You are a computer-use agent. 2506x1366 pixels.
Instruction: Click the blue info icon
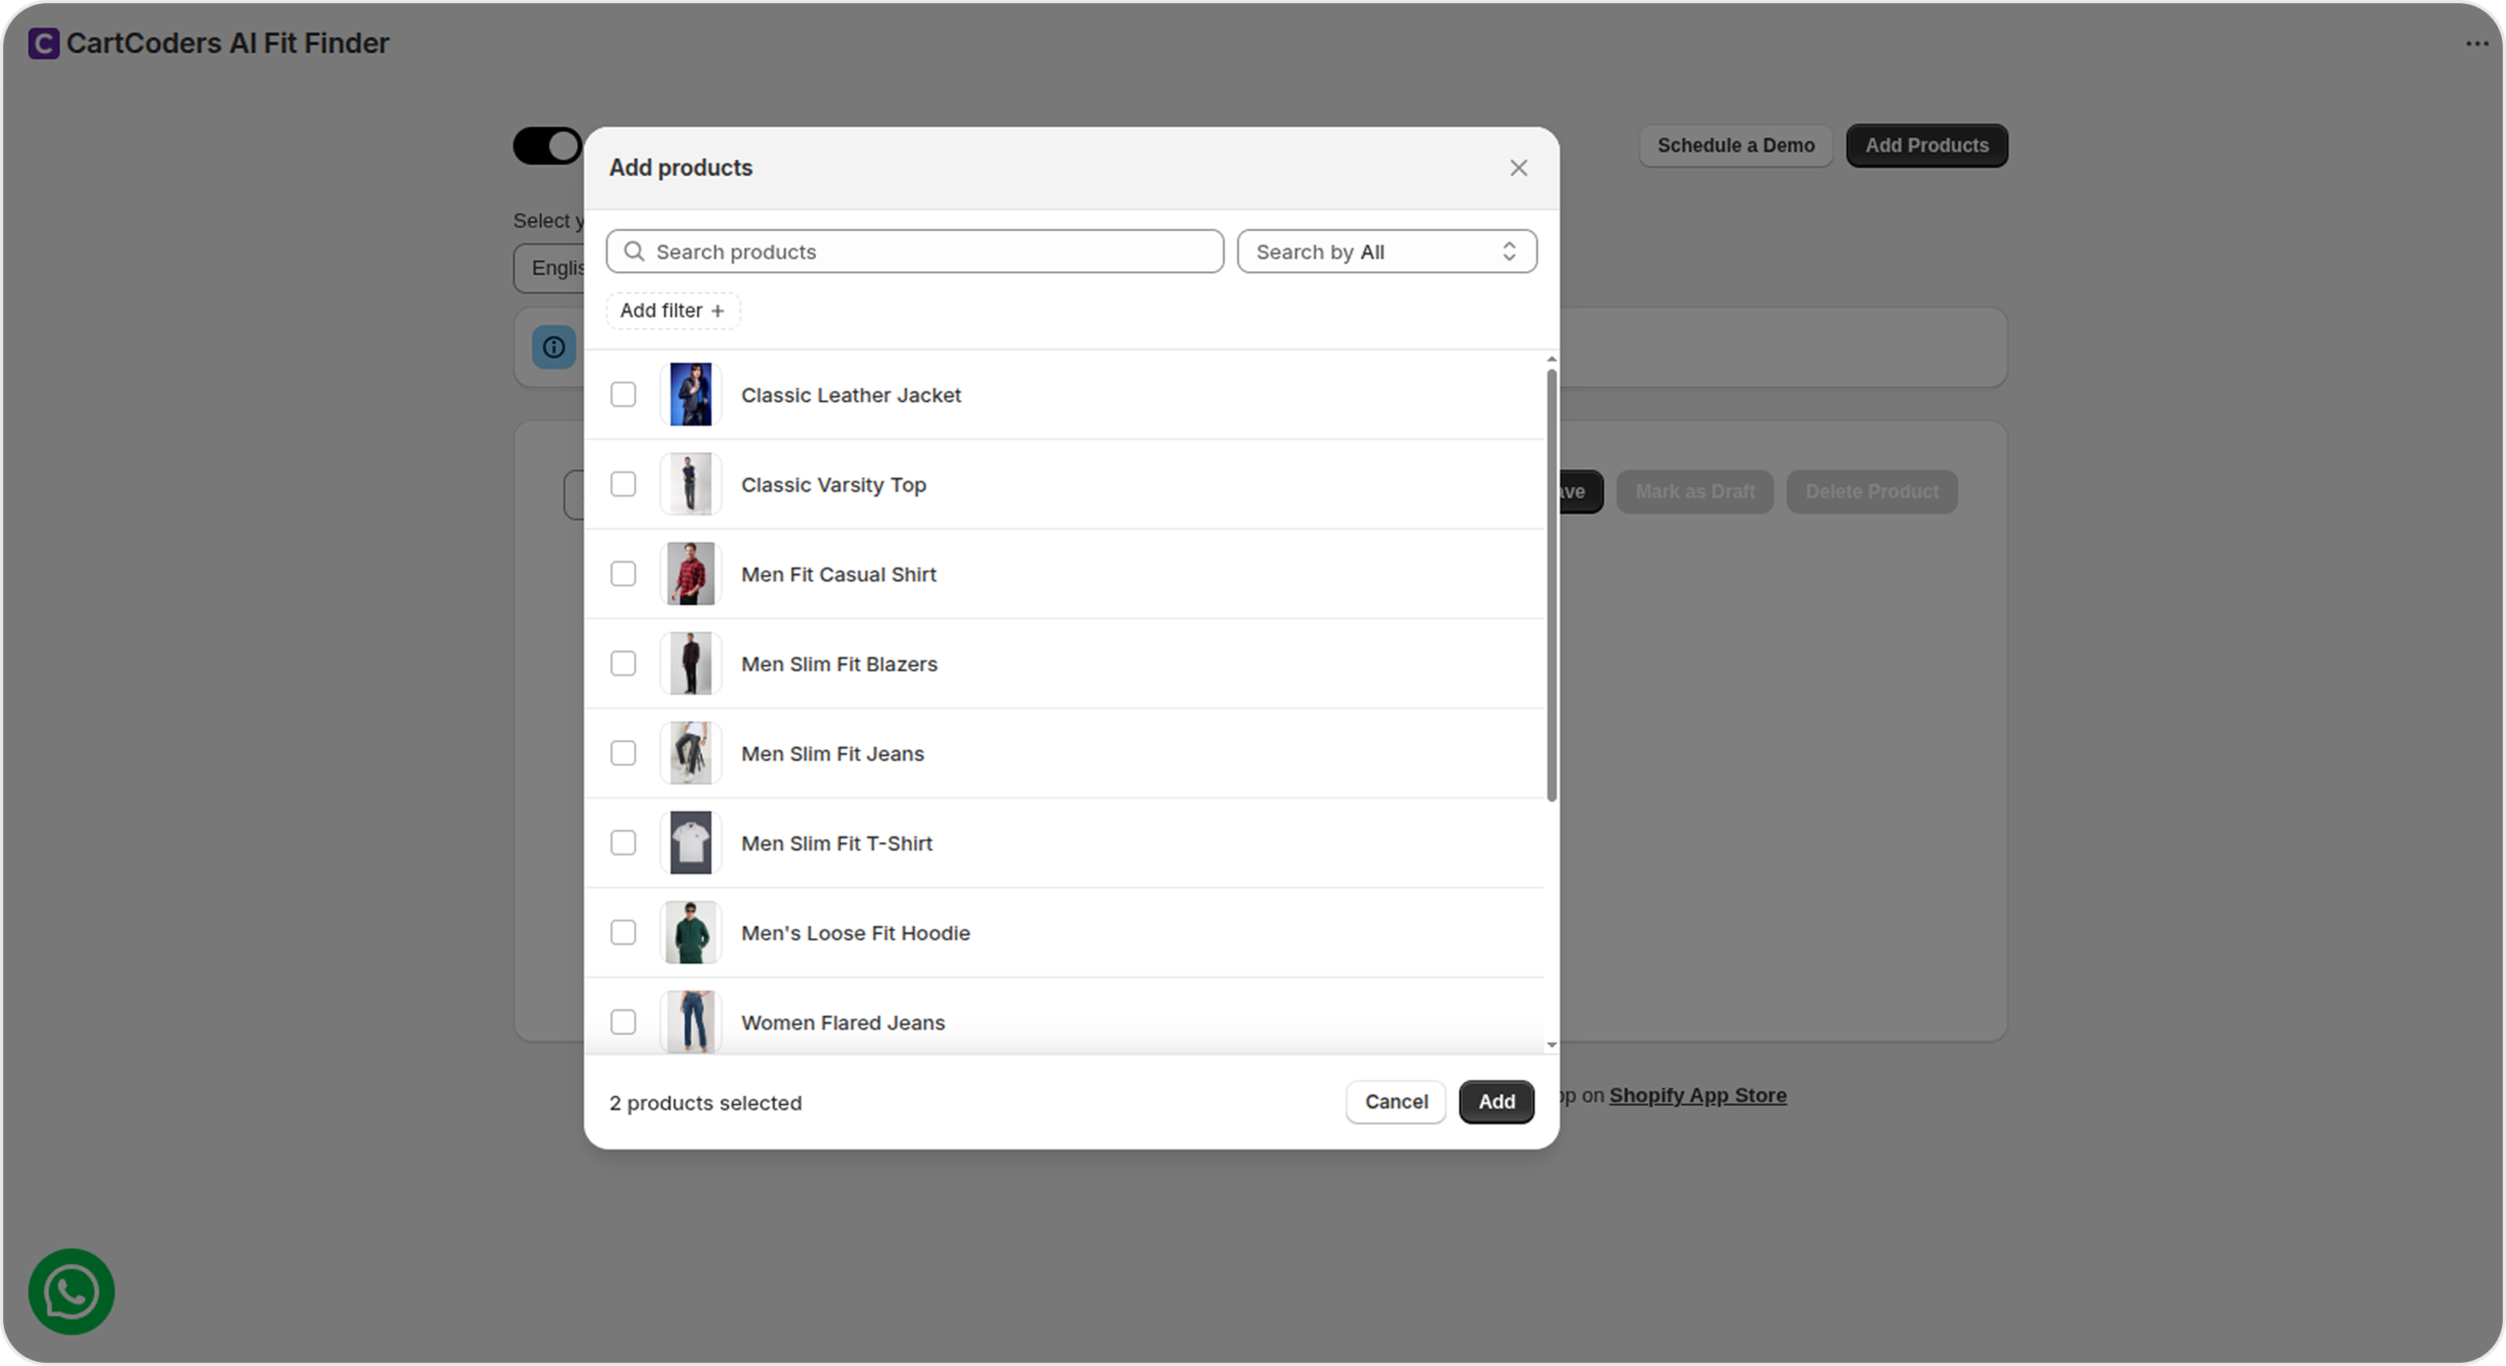pos(554,347)
